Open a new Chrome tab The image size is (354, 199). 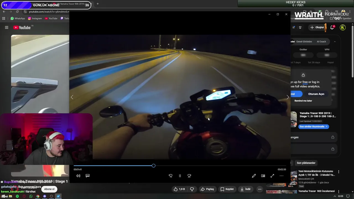click(98, 4)
